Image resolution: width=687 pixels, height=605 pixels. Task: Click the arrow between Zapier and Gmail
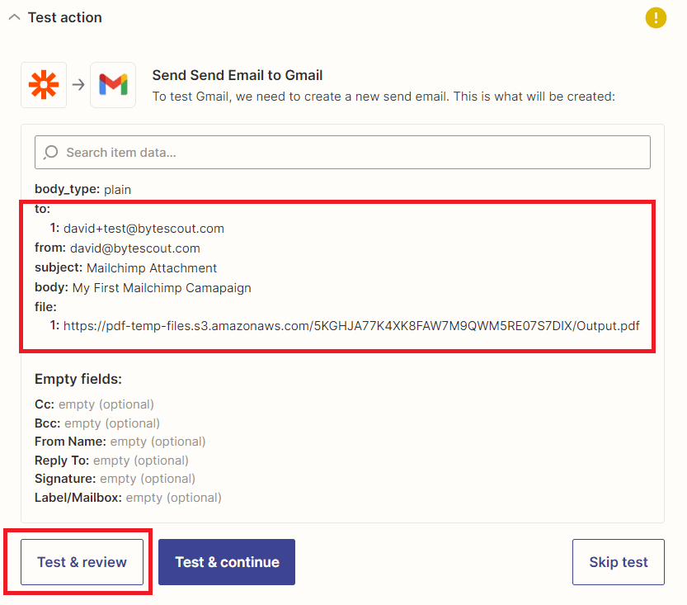(78, 84)
